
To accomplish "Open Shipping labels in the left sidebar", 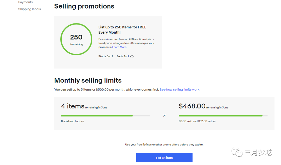I will (x=29, y=9).
